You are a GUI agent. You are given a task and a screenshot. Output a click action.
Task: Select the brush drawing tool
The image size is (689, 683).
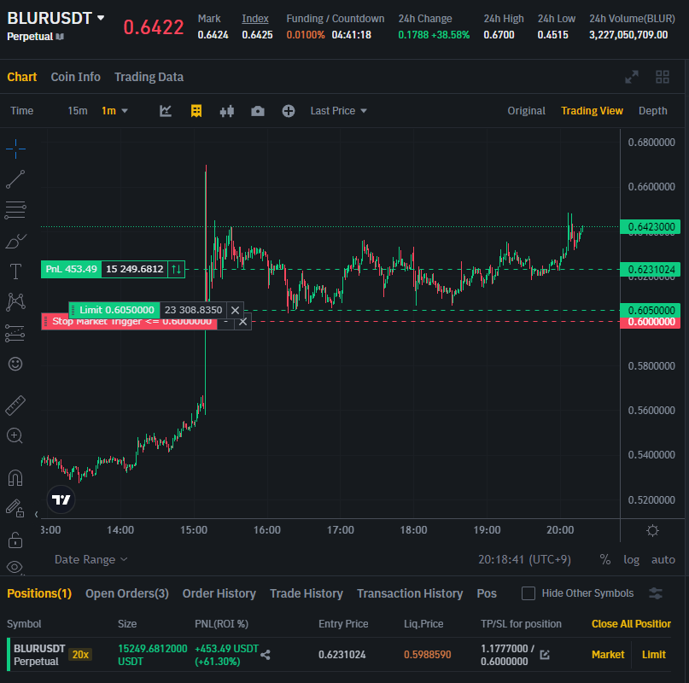pyautogui.click(x=15, y=241)
